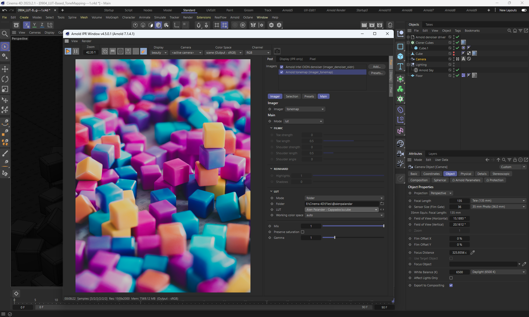Click the Text spline tool icon
This screenshot has width=529, height=317.
pyautogui.click(x=400, y=66)
